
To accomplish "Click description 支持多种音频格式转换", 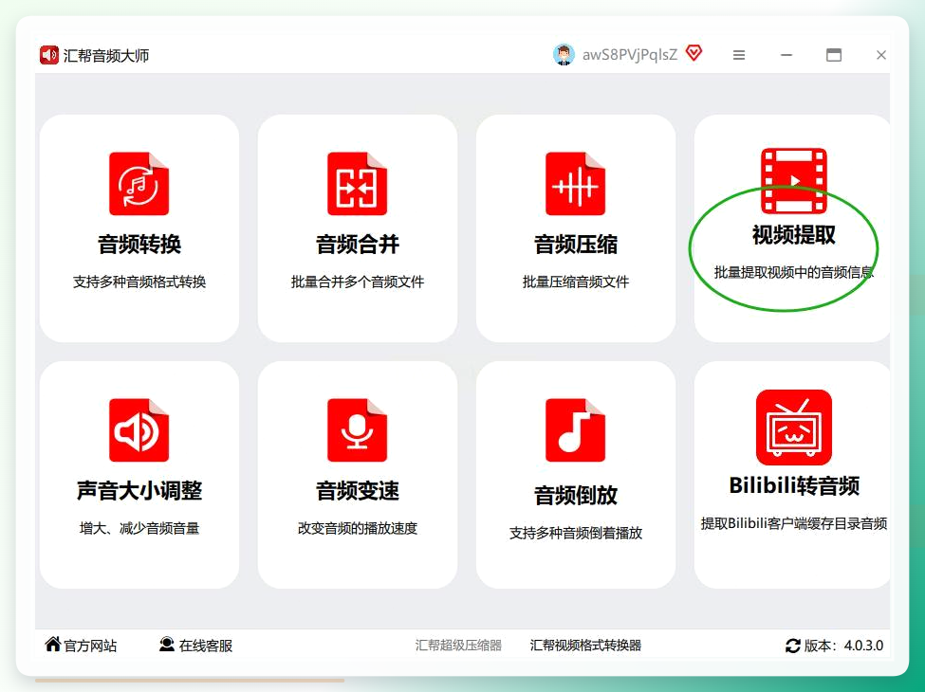I will click(139, 282).
